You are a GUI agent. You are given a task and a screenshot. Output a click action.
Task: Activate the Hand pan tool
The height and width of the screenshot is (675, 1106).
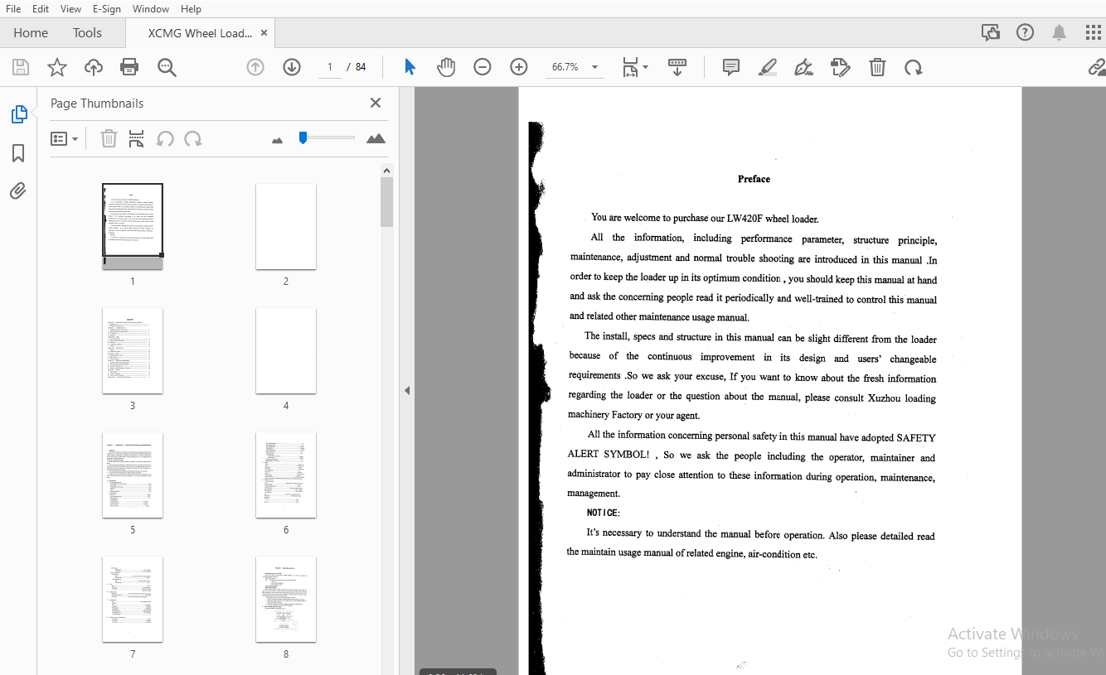446,67
